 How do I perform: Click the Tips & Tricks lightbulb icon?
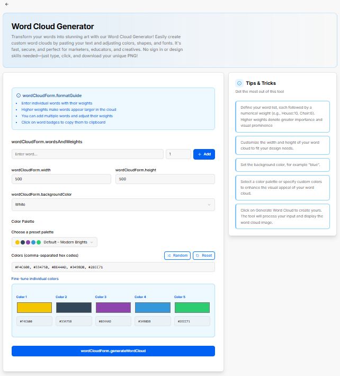pyautogui.click(x=239, y=83)
